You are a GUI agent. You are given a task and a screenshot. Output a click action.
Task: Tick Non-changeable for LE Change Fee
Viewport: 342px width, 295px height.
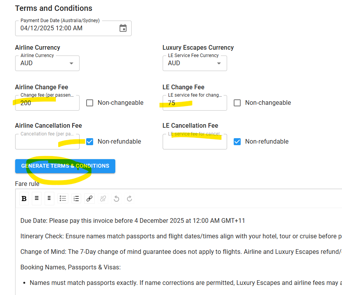tap(237, 103)
